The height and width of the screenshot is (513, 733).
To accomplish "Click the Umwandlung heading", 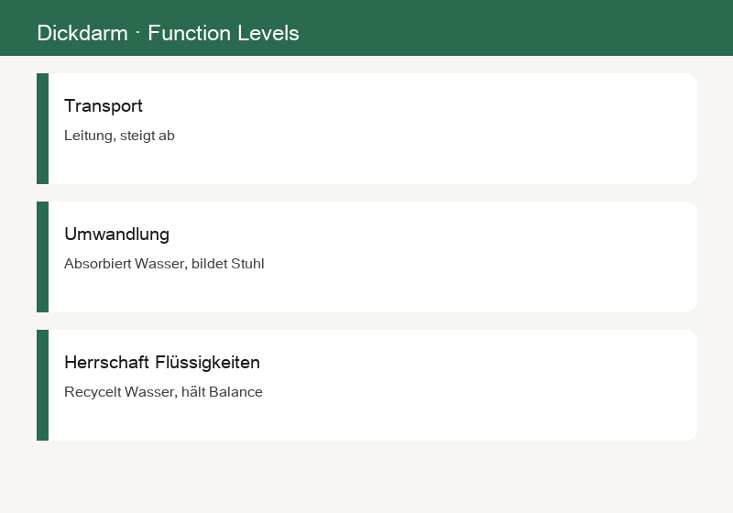I will pyautogui.click(x=117, y=235).
